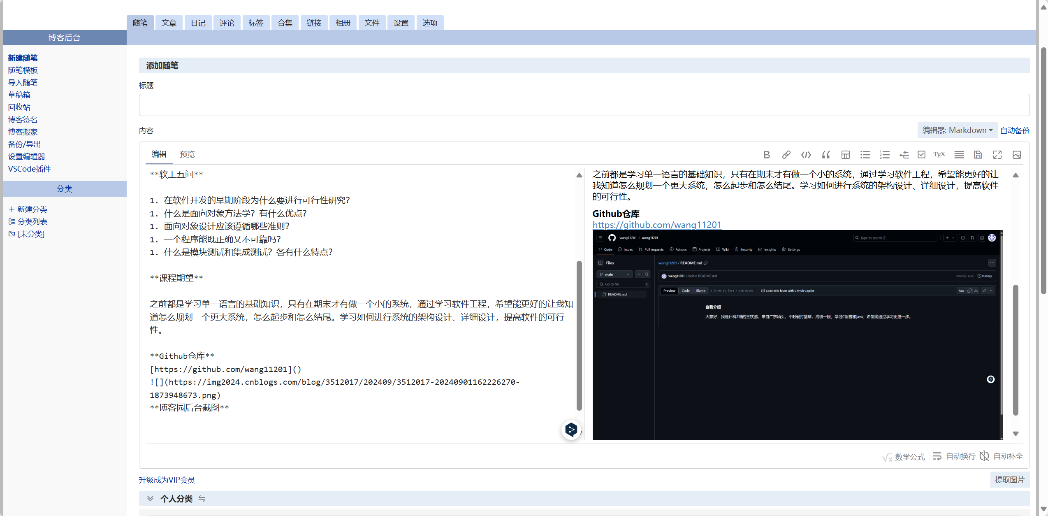The width and height of the screenshot is (1048, 516).
Task: Collapse the 个人分类 section chevron
Action: point(150,498)
